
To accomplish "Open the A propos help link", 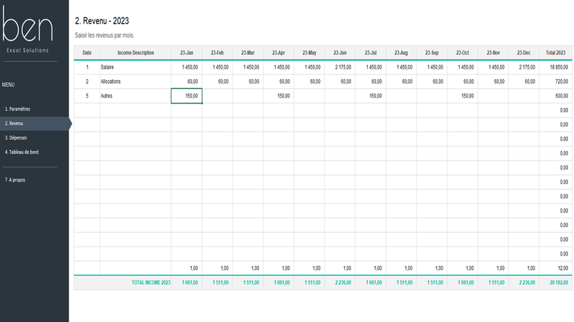I will [x=15, y=180].
